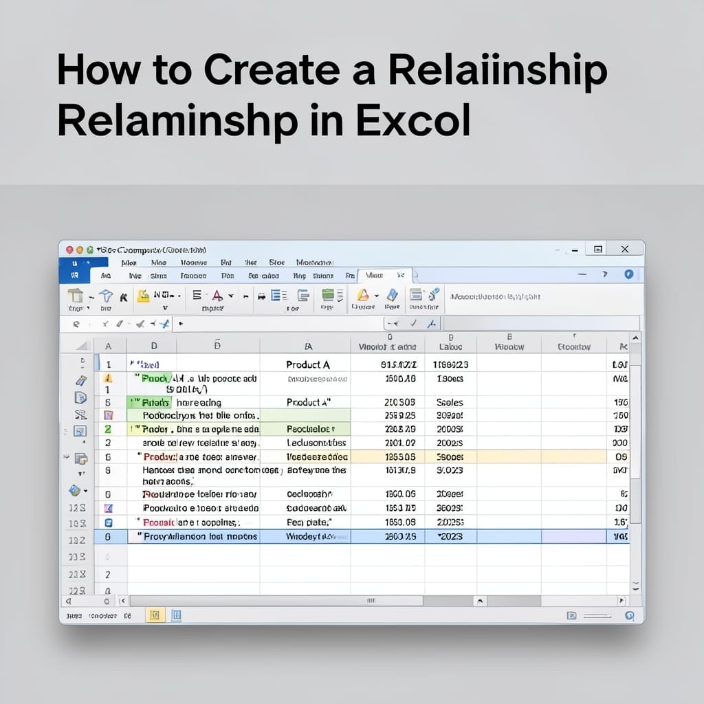
Task: Open dropdown arrow next to Paste icon
Action: tap(91, 297)
